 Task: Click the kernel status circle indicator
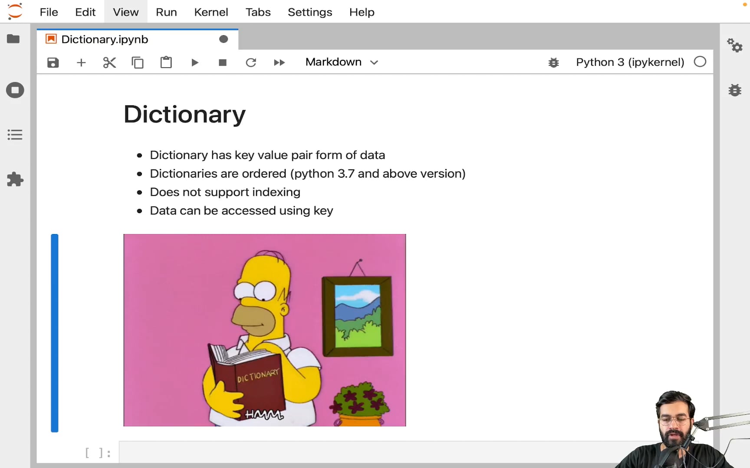click(700, 62)
